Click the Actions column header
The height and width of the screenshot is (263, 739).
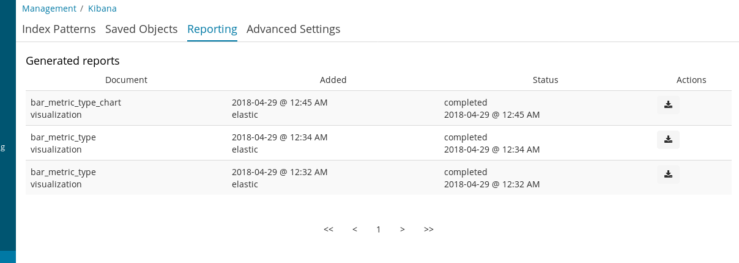691,80
